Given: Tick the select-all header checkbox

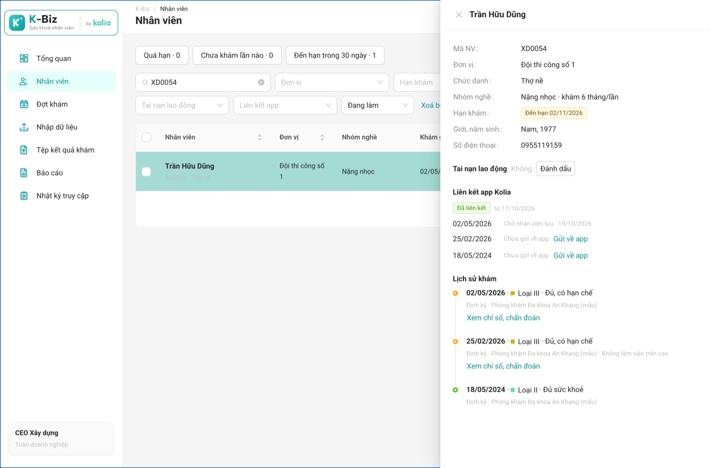Looking at the screenshot, I should [x=146, y=137].
